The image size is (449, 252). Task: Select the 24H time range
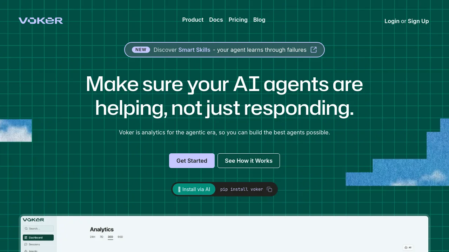pyautogui.click(x=93, y=237)
